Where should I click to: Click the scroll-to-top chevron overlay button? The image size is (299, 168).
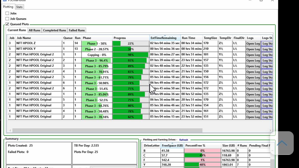(x=282, y=143)
